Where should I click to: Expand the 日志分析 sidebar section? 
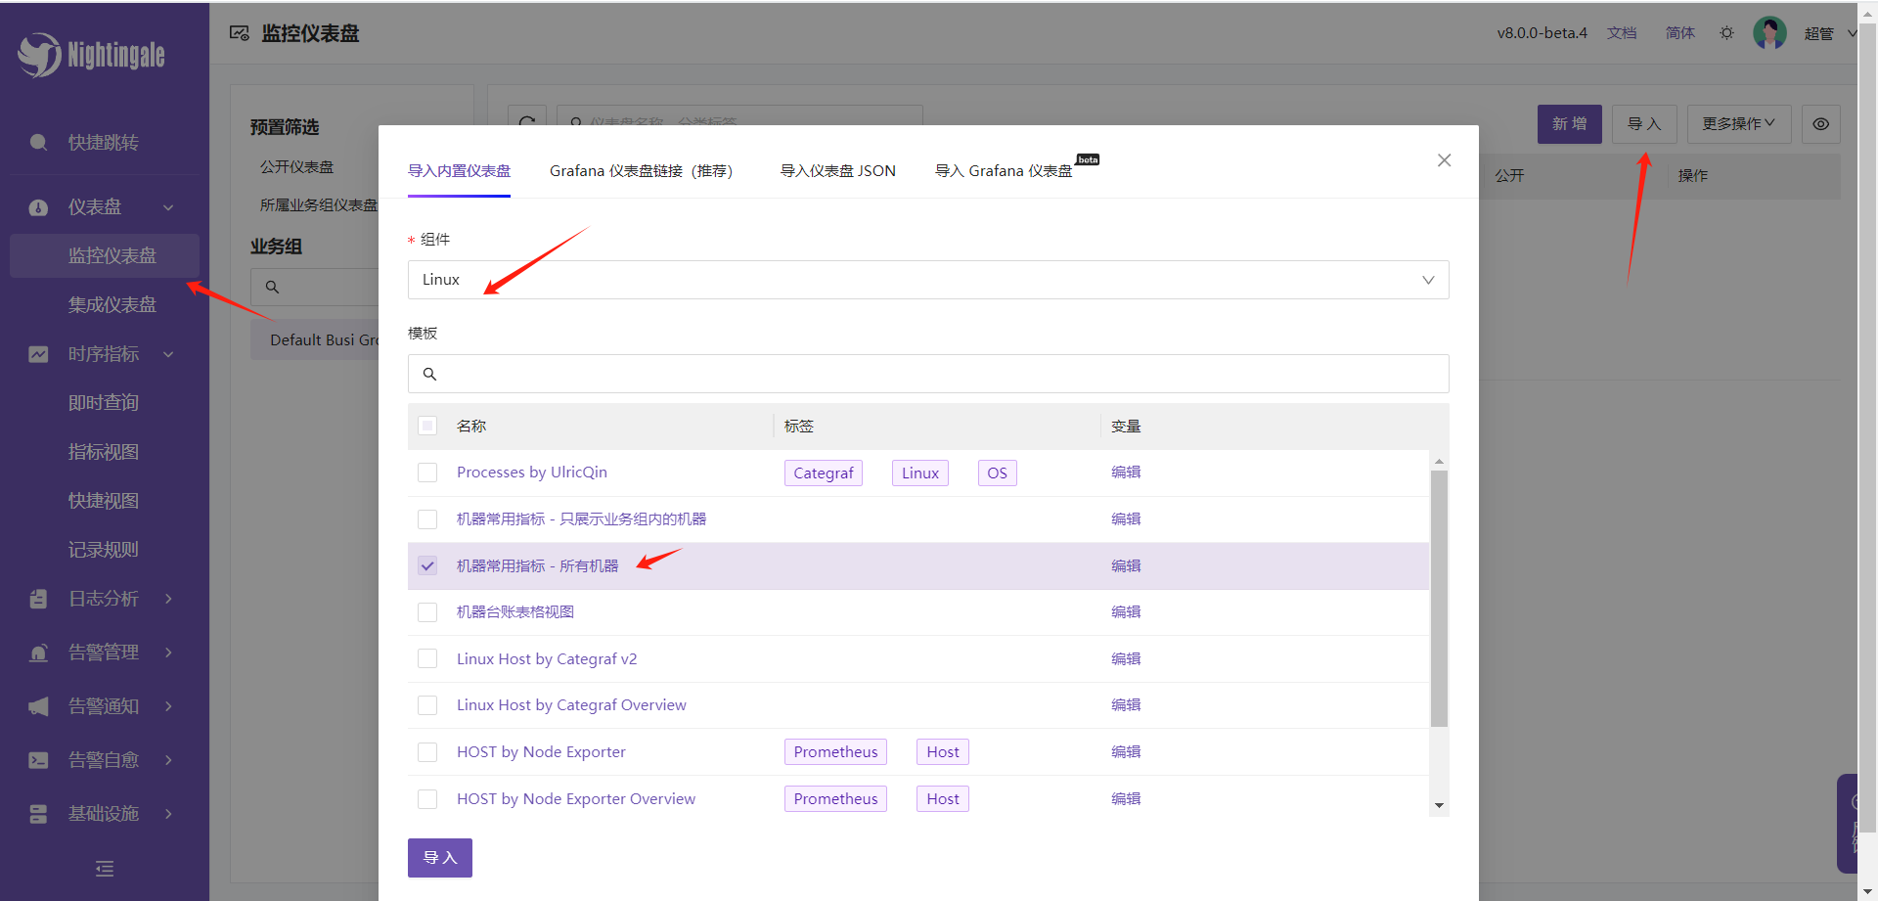point(104,599)
